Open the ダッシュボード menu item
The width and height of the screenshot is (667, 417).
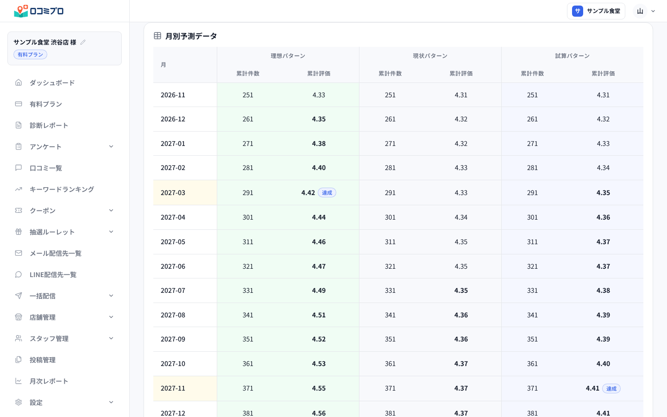(64, 82)
